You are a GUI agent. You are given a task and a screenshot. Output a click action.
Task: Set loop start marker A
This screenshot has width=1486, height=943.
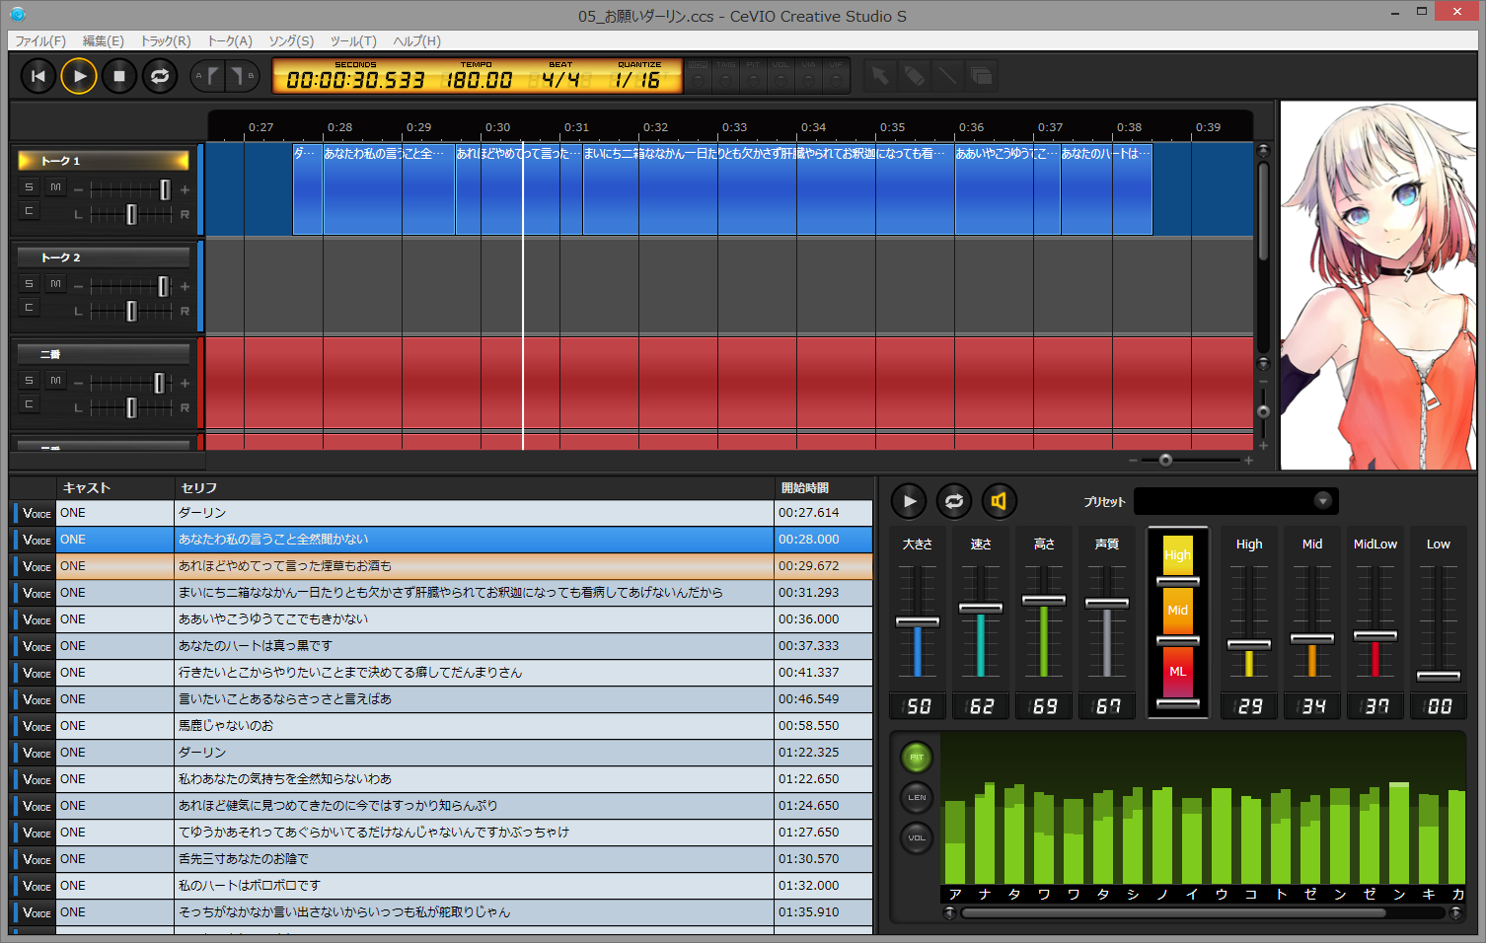pyautogui.click(x=207, y=76)
